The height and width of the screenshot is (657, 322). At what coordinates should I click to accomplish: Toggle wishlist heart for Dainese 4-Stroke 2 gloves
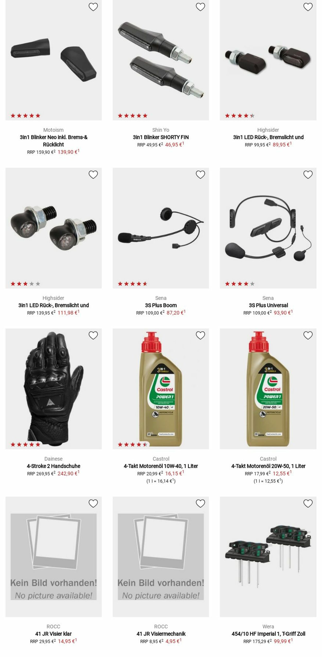93,335
